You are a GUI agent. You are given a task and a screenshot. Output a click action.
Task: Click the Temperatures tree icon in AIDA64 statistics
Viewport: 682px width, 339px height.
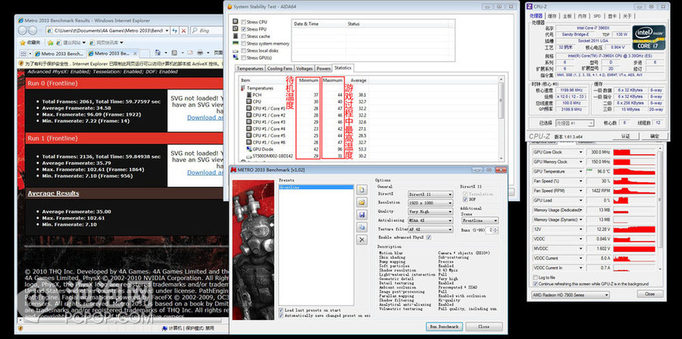pos(243,88)
